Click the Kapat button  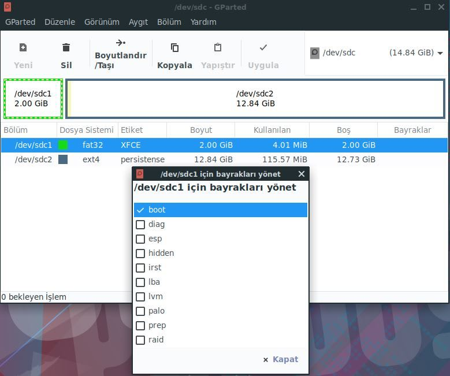281,359
